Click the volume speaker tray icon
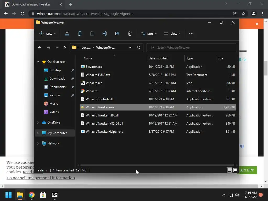The height and width of the screenshot is (201, 268). click(x=237, y=195)
